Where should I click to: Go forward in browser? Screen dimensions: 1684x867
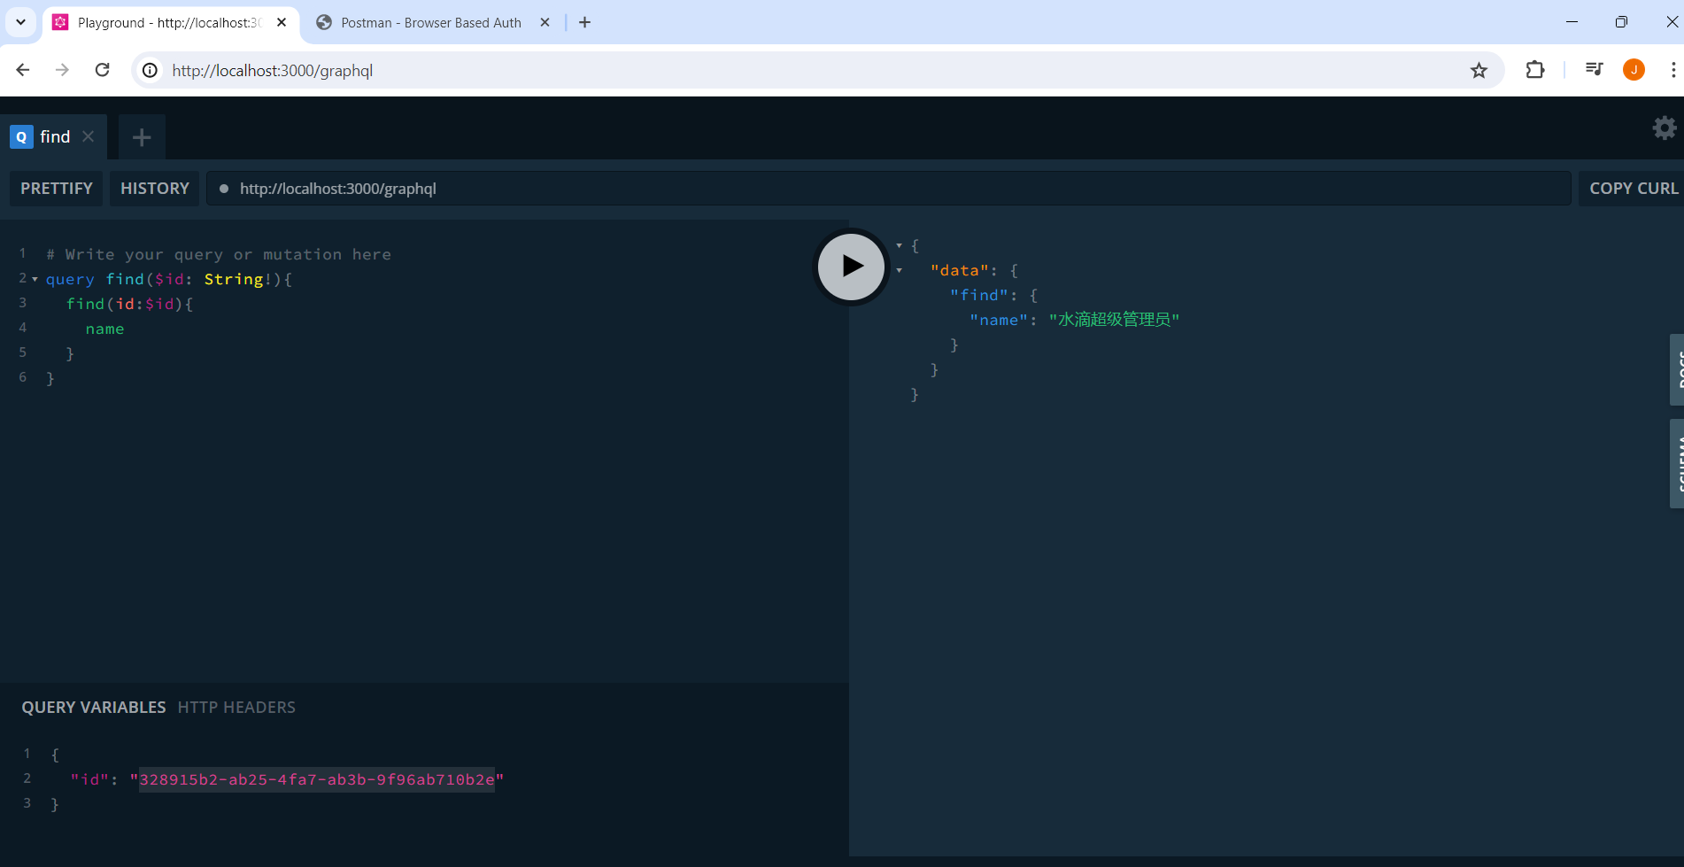click(x=62, y=70)
